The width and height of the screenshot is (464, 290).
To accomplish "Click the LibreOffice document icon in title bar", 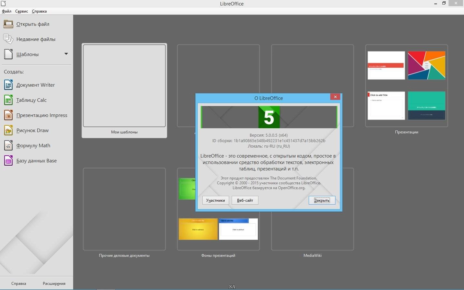I will [4, 4].
